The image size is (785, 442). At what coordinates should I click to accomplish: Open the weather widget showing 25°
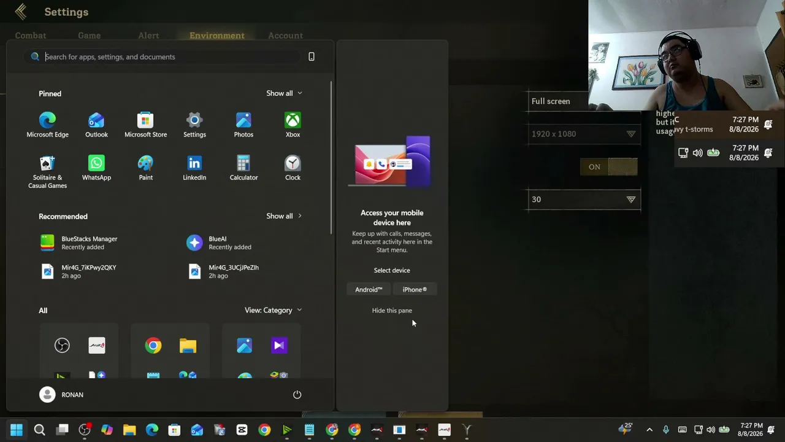click(x=626, y=428)
